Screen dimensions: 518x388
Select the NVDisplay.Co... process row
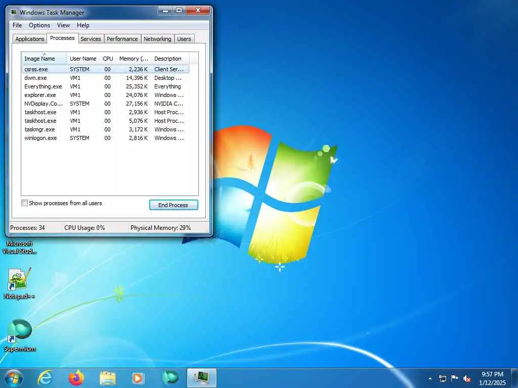pos(105,104)
